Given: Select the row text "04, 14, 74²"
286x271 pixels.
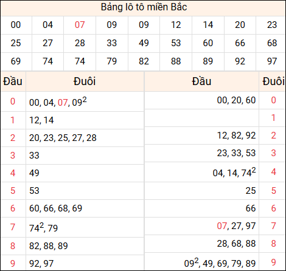Looking at the screenshot, I should click(234, 172).
